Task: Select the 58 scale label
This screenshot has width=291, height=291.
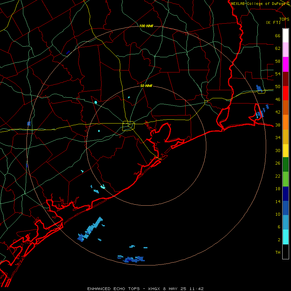Action: pyautogui.click(x=278, y=61)
